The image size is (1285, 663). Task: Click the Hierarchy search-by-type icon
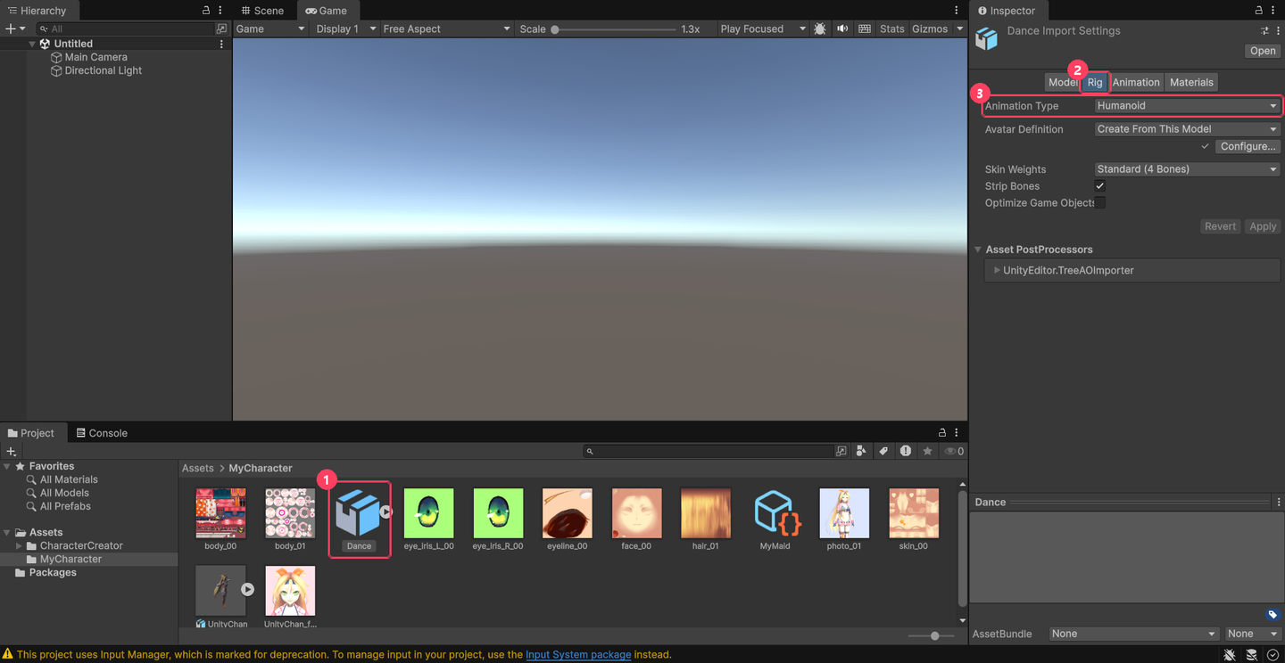click(x=222, y=29)
